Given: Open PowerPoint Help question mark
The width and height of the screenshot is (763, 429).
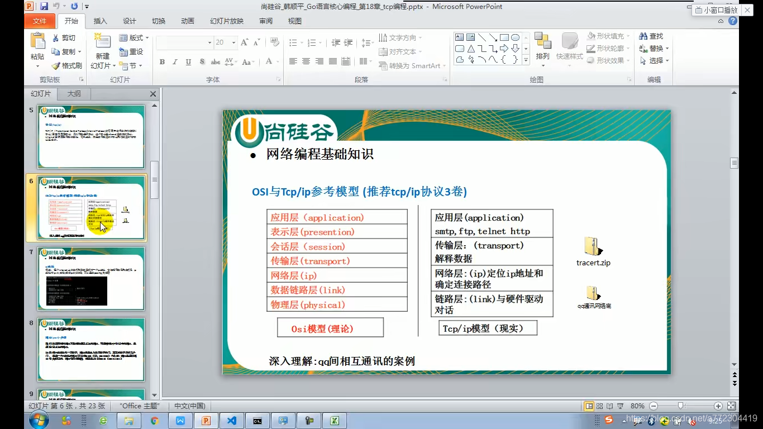Looking at the screenshot, I should click(733, 21).
